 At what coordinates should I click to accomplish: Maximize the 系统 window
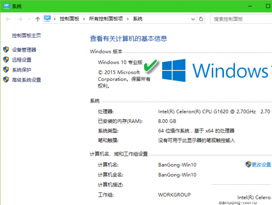(x=268, y=6)
